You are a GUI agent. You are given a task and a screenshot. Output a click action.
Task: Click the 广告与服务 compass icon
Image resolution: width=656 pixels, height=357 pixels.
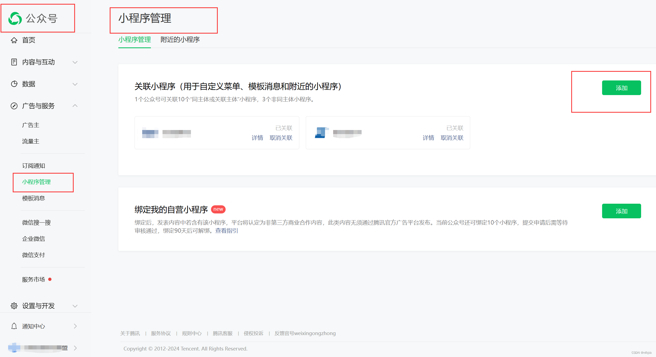[15, 106]
